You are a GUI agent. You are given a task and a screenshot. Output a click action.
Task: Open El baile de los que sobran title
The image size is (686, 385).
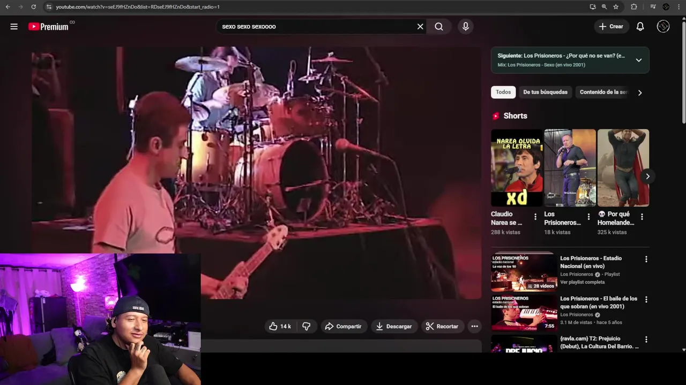pyautogui.click(x=599, y=302)
